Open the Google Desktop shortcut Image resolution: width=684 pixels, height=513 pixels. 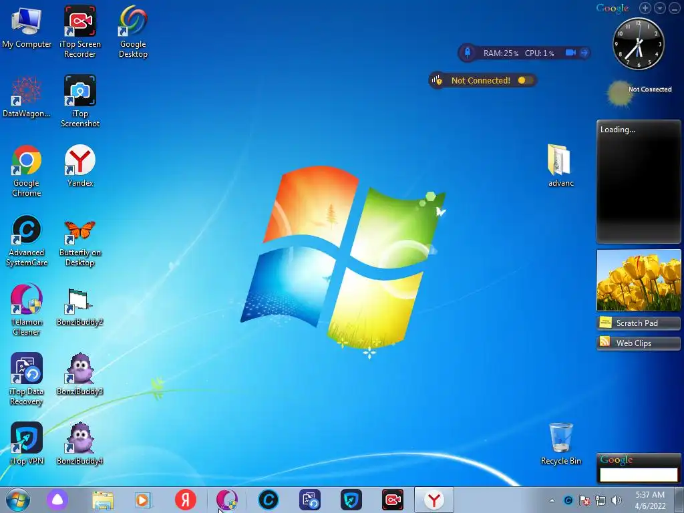pos(133,31)
